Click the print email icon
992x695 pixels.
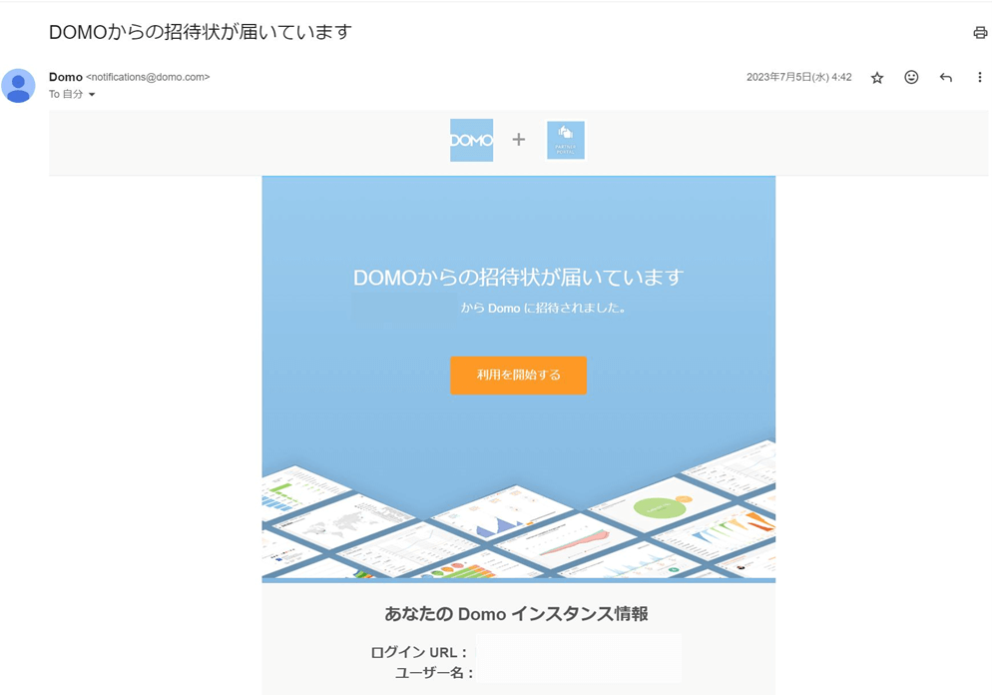tap(980, 32)
